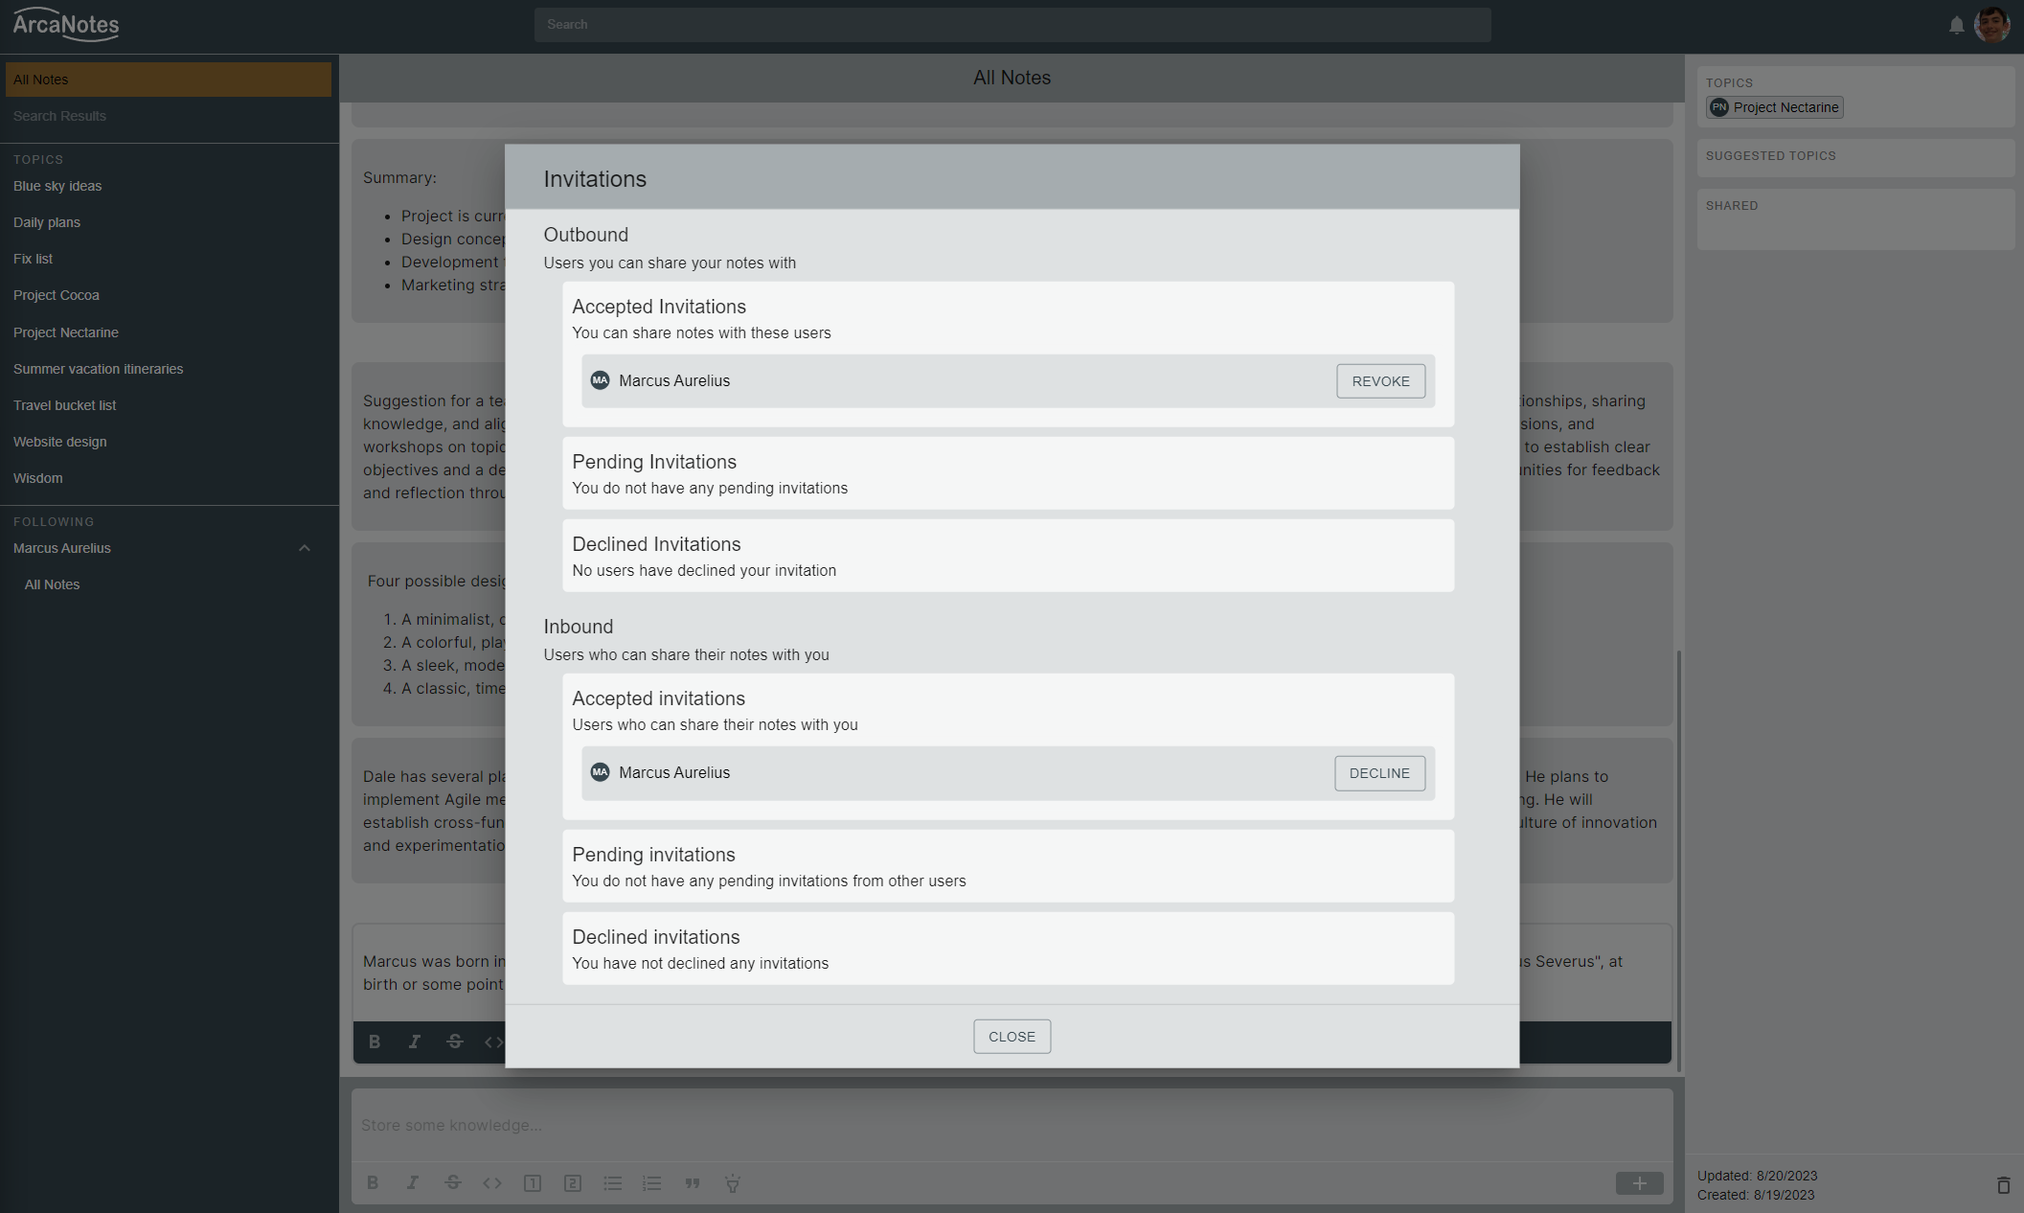Click the CLOSE button on Invitations dialog
Viewport: 2024px width, 1213px height.
[x=1012, y=1037]
